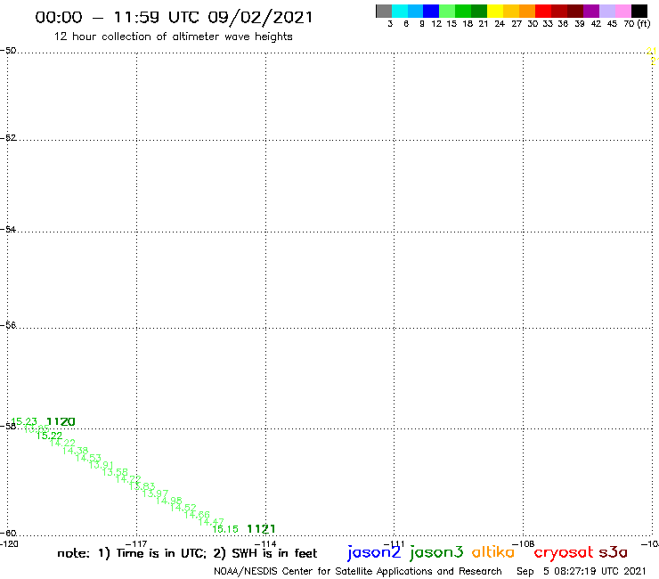Click the lavender legend swatch for 42-45 ft
The width and height of the screenshot is (659, 579).
[x=606, y=12]
